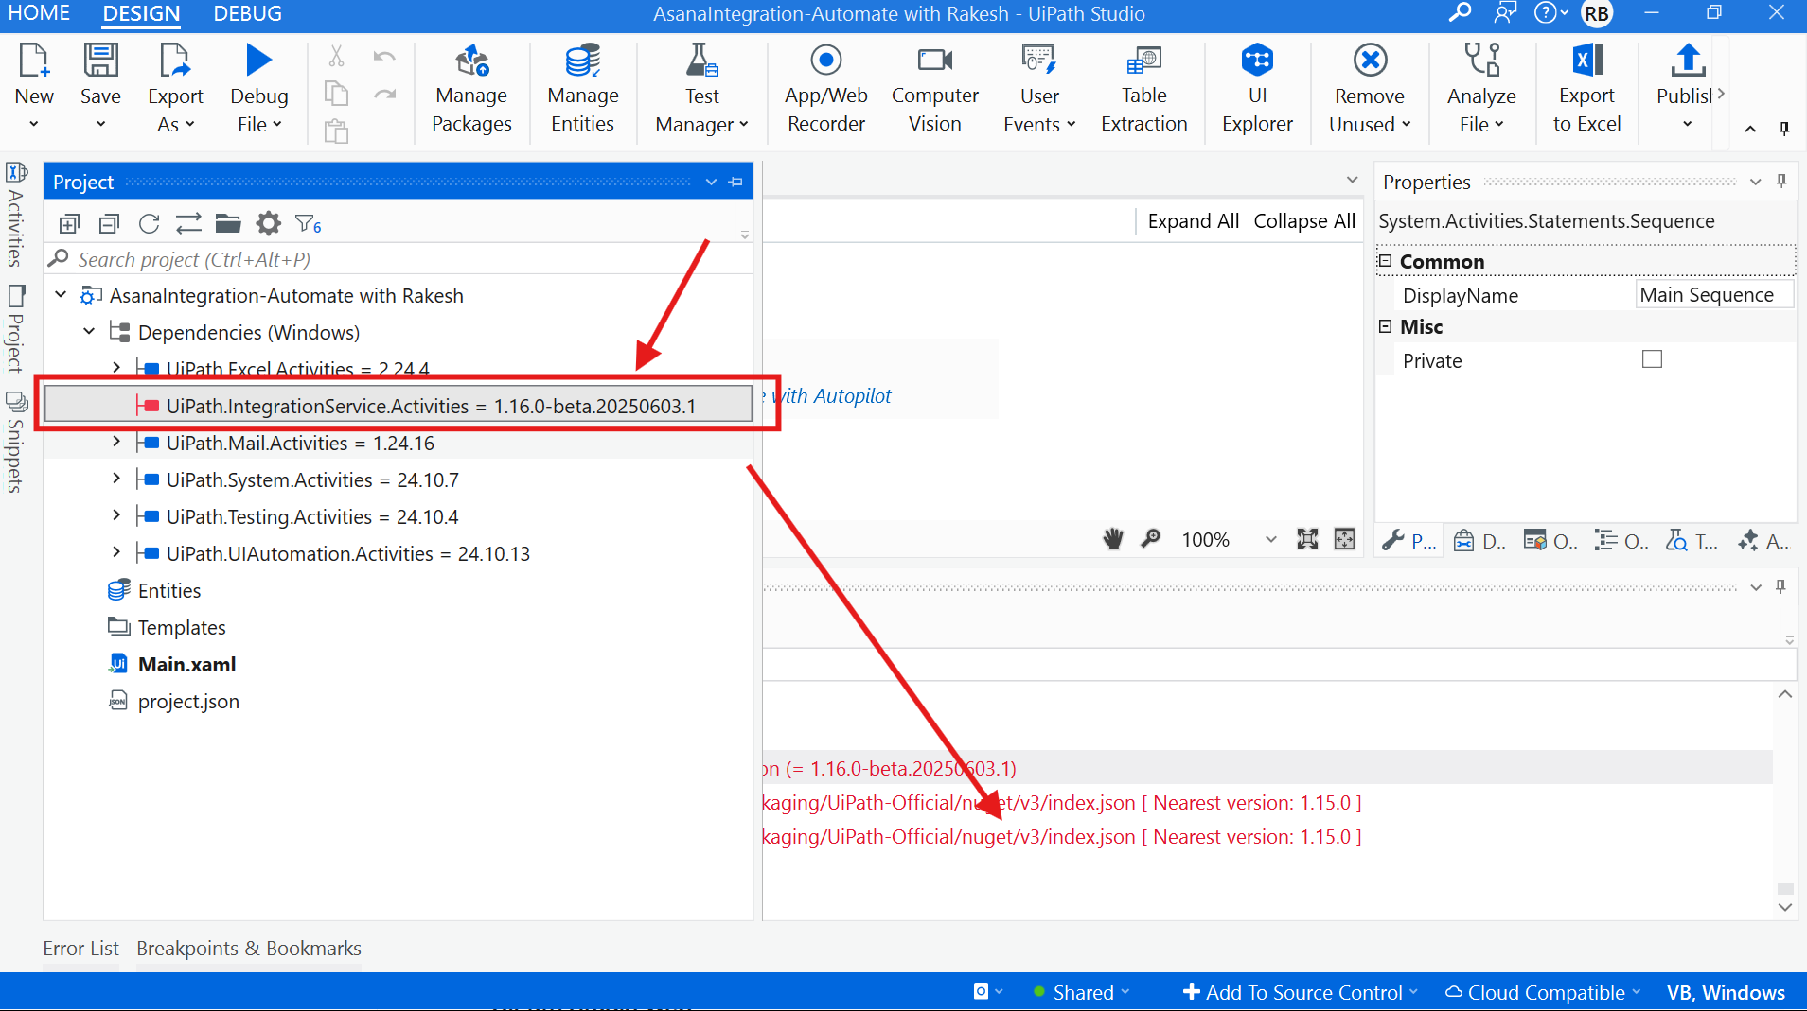This screenshot has width=1807, height=1011.
Task: Open Project panel filter icon
Action: [x=308, y=224]
